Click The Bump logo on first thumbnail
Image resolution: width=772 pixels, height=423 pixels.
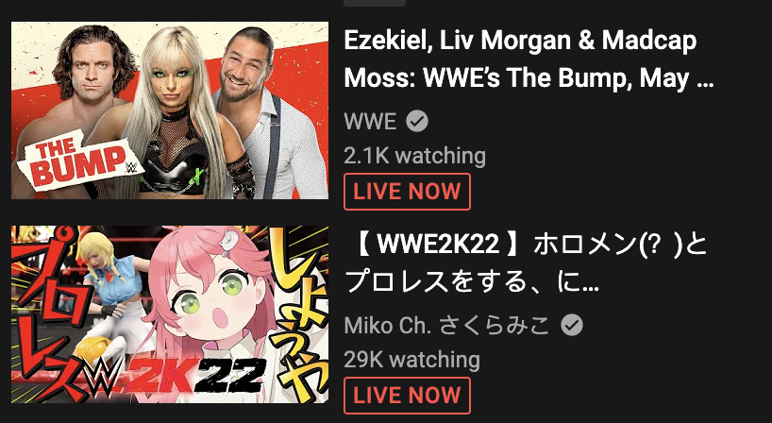78,161
